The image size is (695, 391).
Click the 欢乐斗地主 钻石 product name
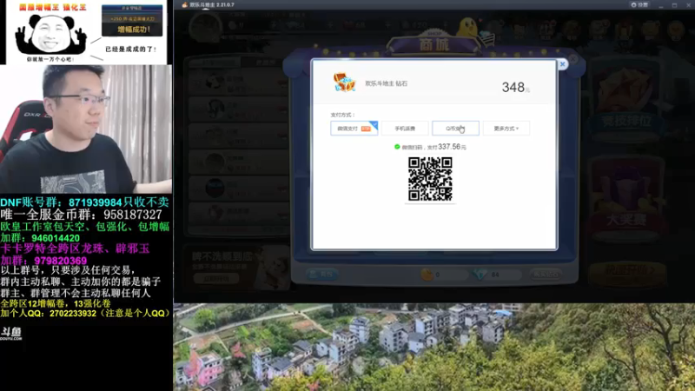point(386,83)
